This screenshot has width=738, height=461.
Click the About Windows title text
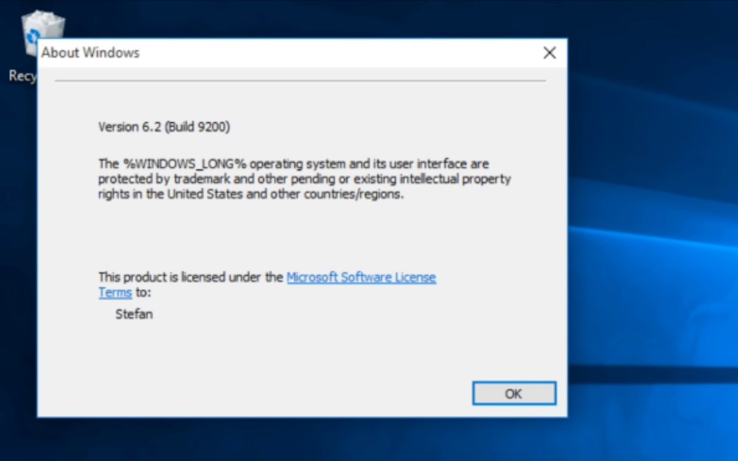pos(91,53)
